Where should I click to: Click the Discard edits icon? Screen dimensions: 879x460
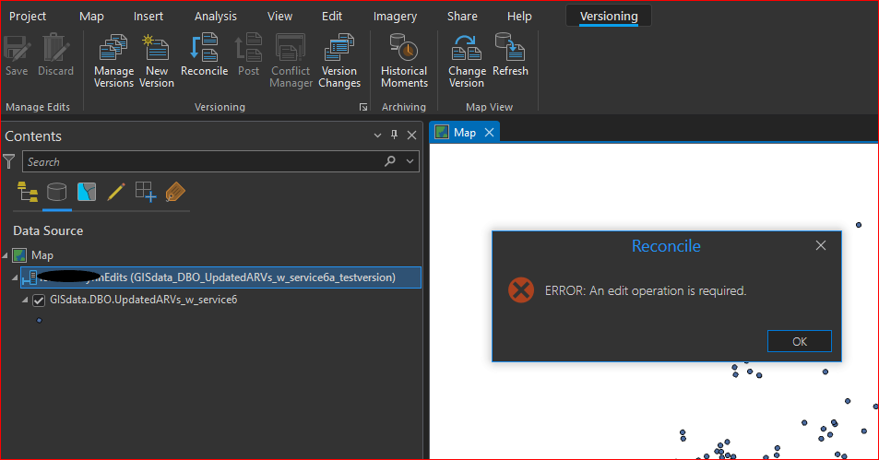click(x=55, y=48)
